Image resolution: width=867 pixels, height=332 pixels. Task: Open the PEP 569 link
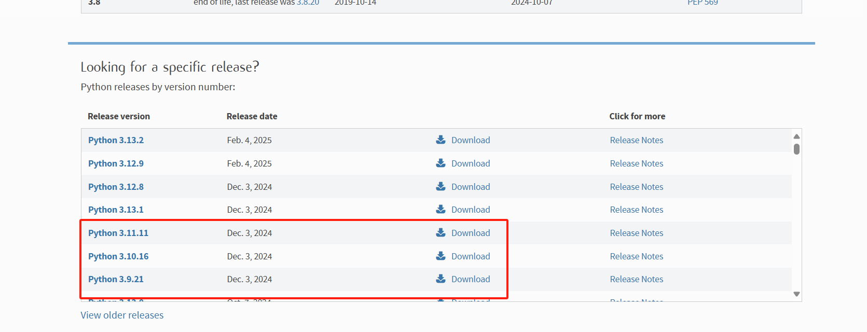tap(703, 3)
